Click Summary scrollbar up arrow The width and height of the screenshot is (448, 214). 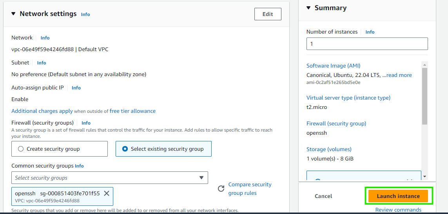[424, 64]
